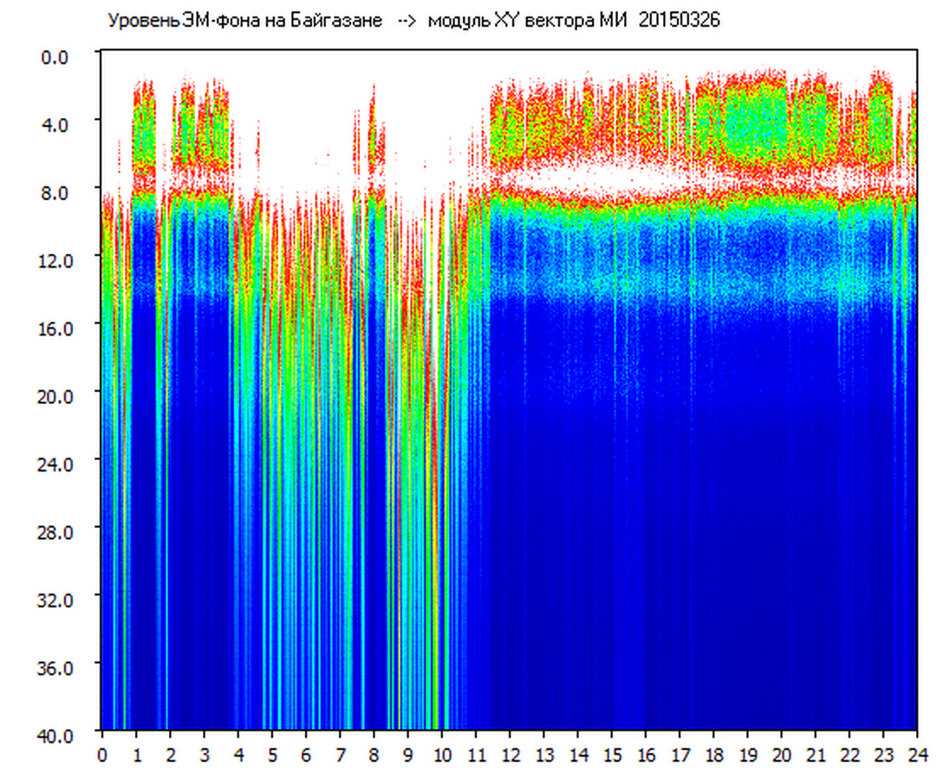Image resolution: width=950 pixels, height=780 pixels.
Task: Click the x-axis hour label '11'
Action: pos(477,755)
